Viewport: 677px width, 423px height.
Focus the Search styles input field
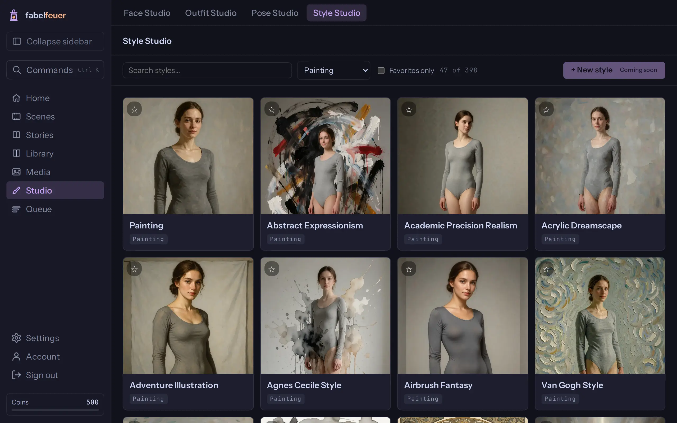tap(207, 70)
